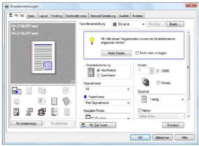The image size is (199, 146).
Task: Click the Druckerinfos button
Action: [x=59, y=124]
